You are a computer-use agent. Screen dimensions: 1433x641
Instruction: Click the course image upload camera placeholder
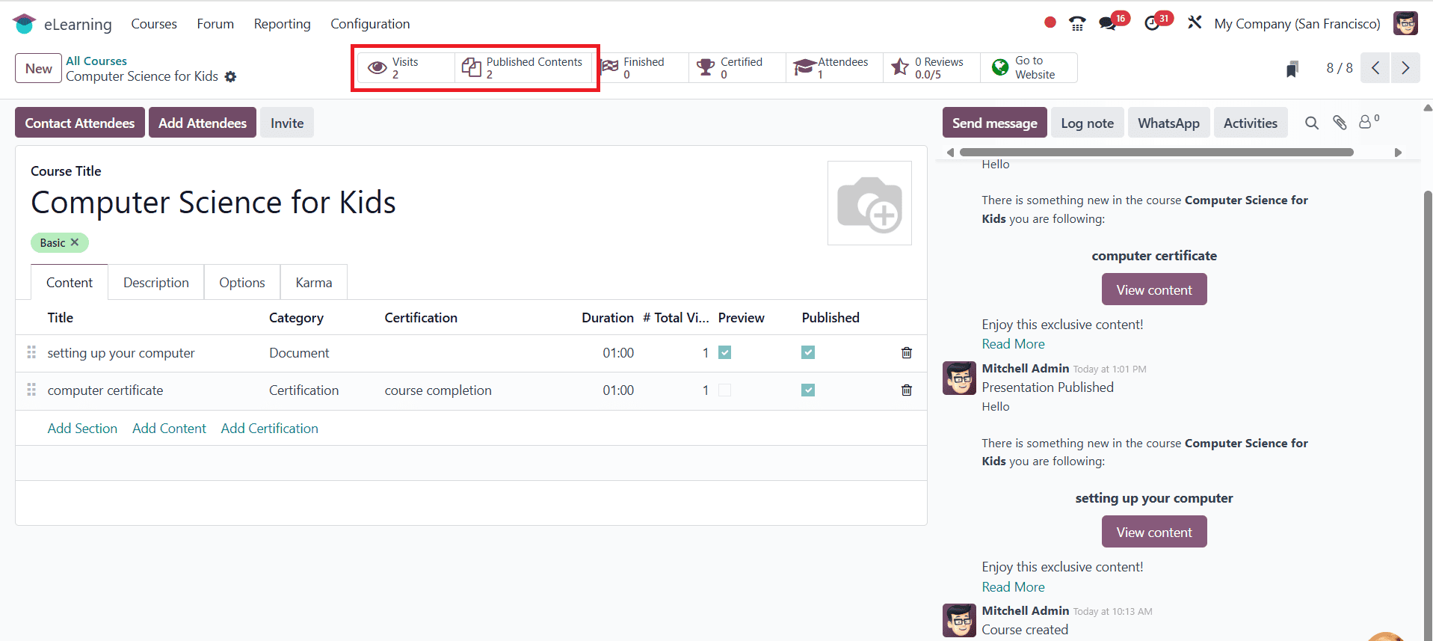(869, 203)
